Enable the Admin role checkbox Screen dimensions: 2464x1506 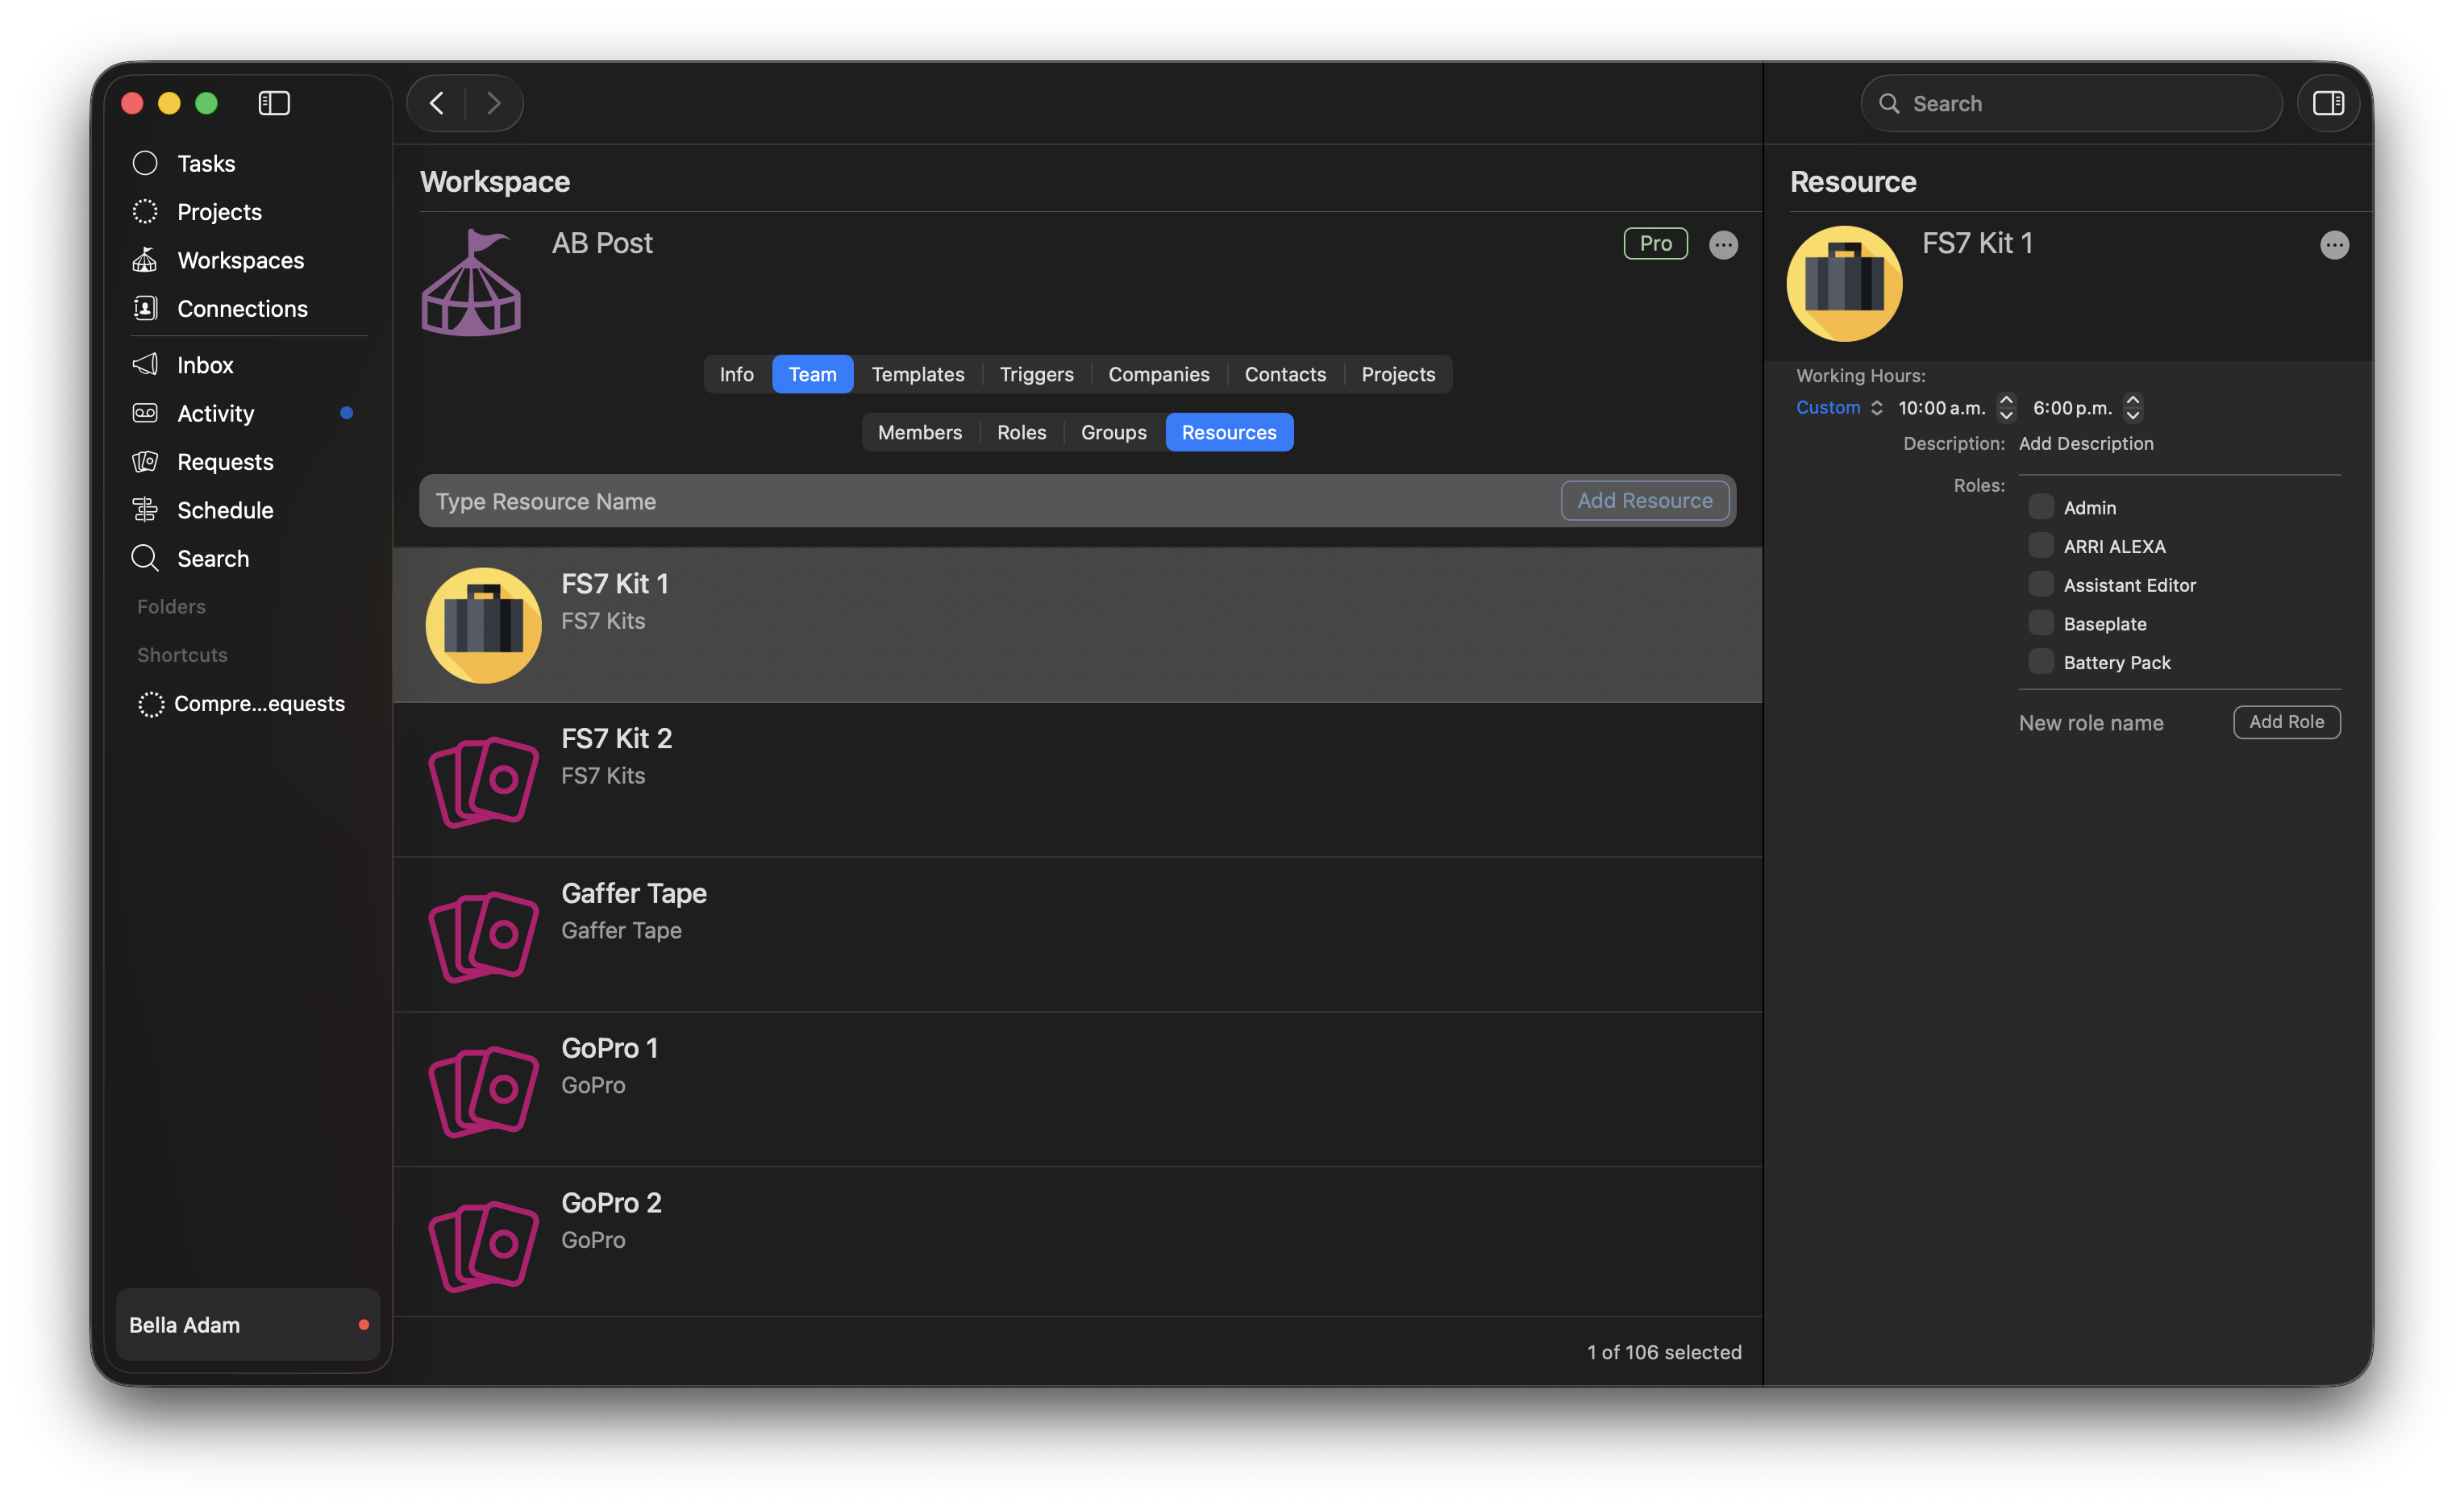[2040, 507]
